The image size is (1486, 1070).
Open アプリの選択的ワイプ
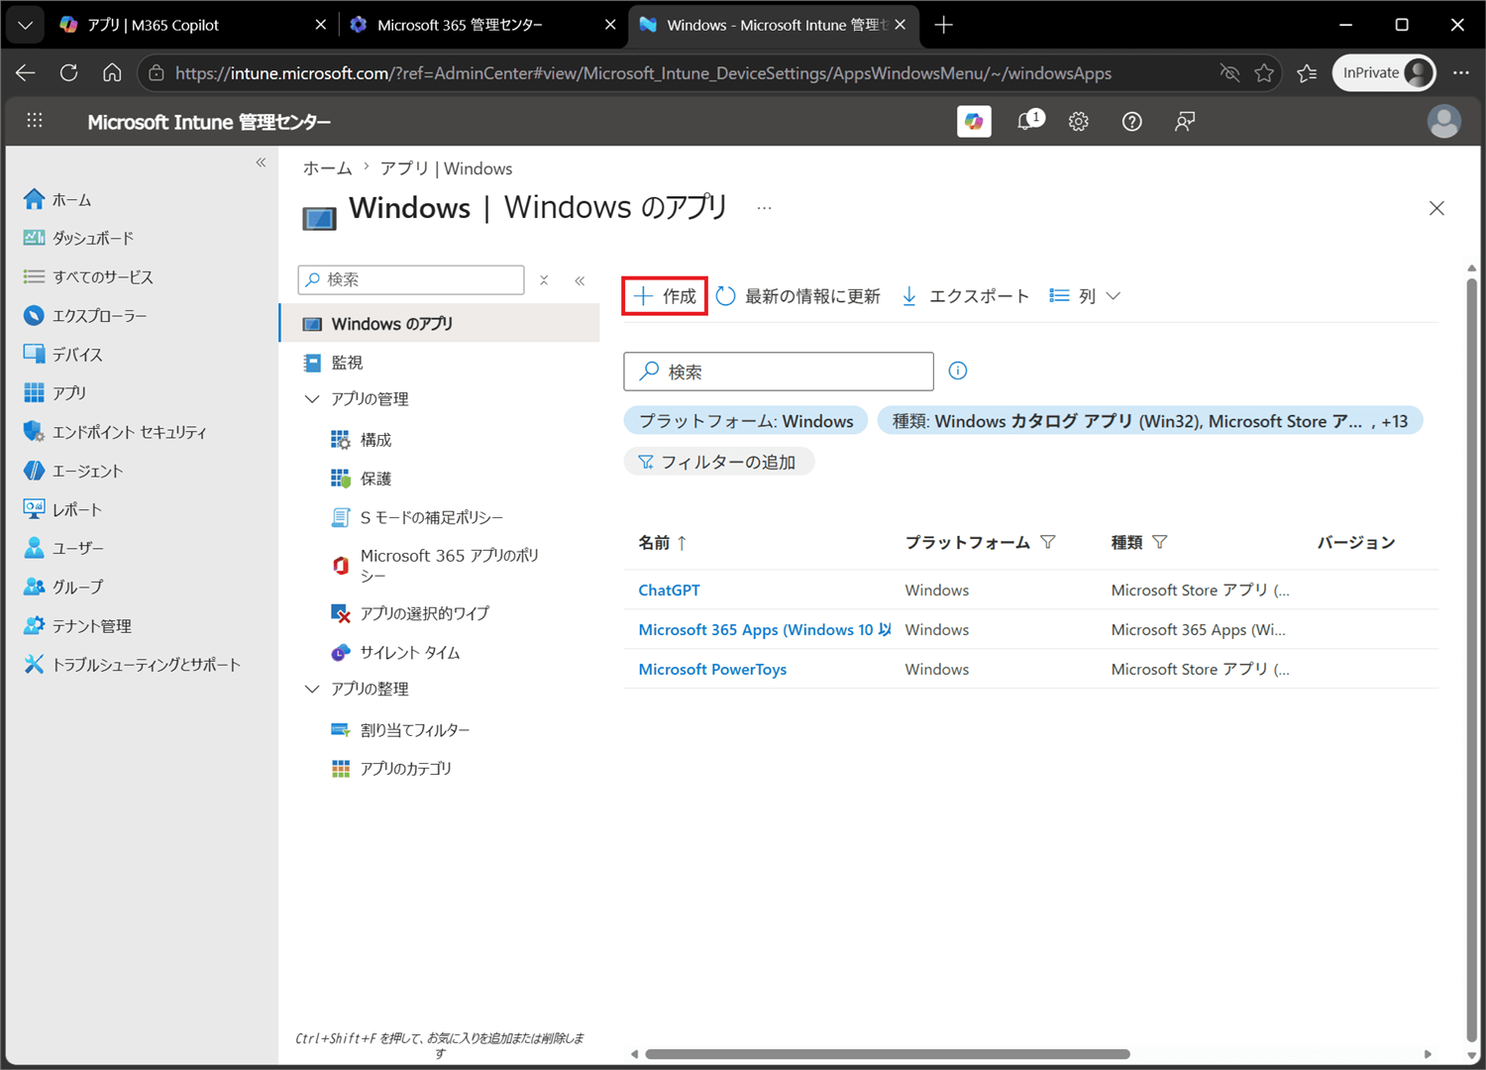[410, 613]
